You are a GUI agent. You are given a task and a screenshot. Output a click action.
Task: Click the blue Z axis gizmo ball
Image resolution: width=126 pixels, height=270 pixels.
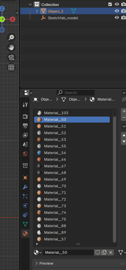pyautogui.click(x=2, y=9)
